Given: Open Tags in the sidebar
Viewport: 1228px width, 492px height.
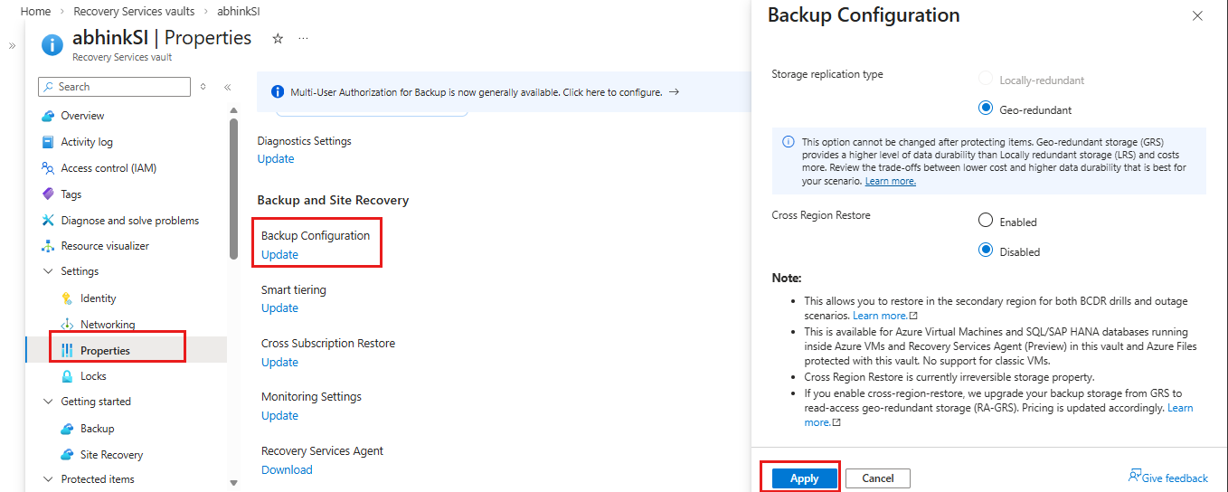Looking at the screenshot, I should tap(71, 194).
